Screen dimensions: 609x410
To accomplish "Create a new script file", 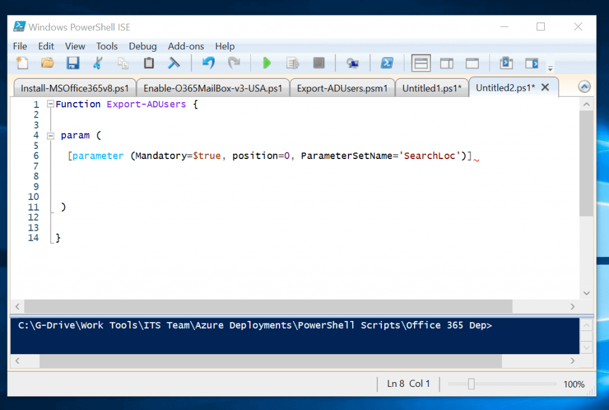I will 24,62.
